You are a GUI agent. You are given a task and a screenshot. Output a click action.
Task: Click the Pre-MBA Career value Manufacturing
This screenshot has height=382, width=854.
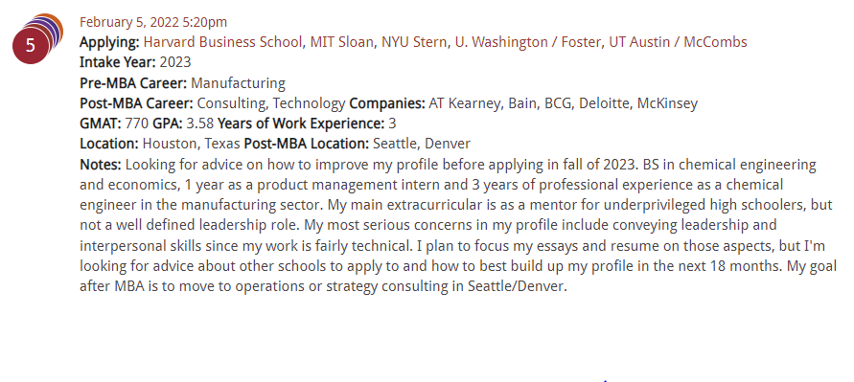238,83
